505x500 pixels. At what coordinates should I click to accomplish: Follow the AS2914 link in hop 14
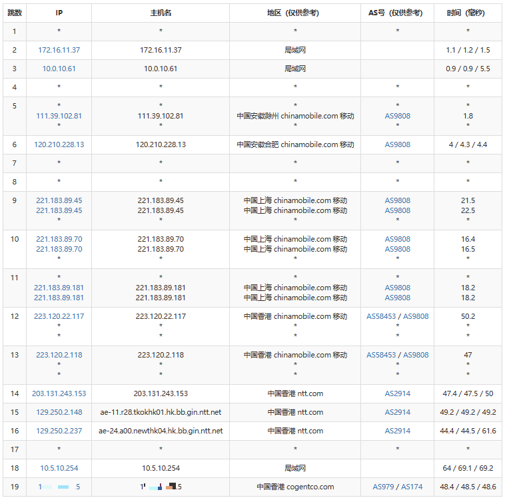click(x=398, y=393)
